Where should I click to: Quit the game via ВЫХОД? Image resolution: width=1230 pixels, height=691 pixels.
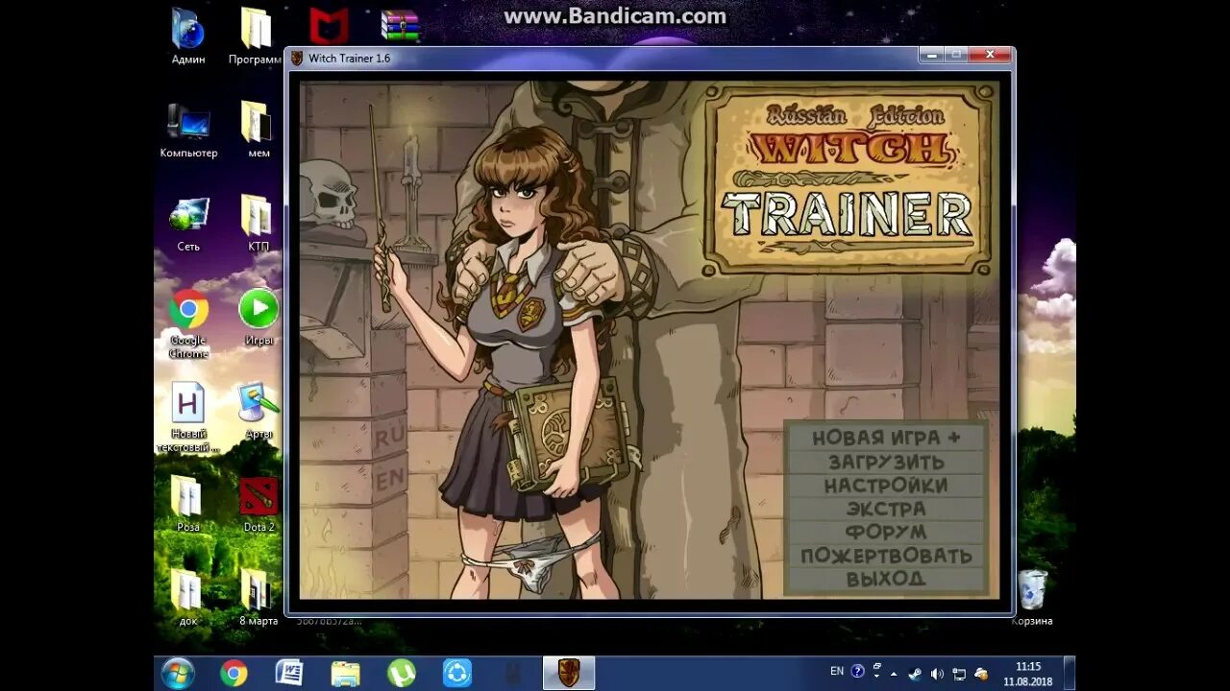tap(886, 579)
